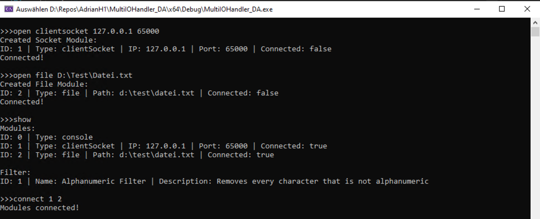Click the "Modules:" heading line
This screenshot has width=540, height=219.
click(18, 128)
